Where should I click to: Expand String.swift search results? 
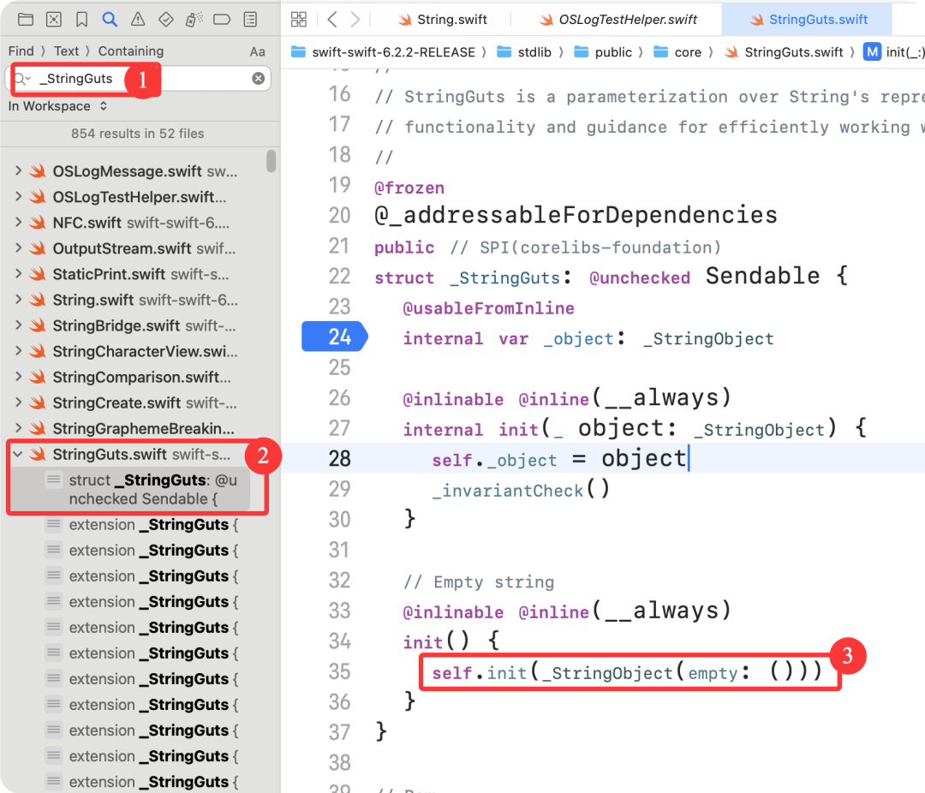click(18, 300)
